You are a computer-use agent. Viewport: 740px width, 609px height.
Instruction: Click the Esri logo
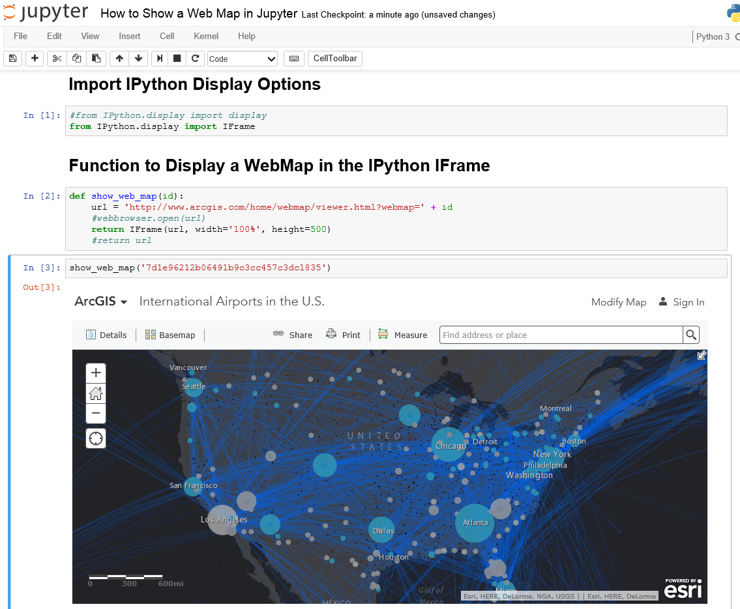pyautogui.click(x=683, y=588)
